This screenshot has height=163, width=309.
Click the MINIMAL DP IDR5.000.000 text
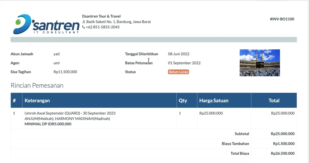[48, 124]
